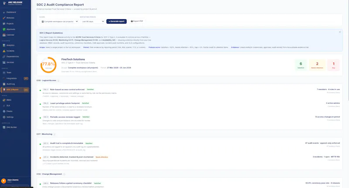Viewport: 349px width, 188px height.
Task: Open the Dashboard icon in the sidebar
Action: tap(4, 12)
